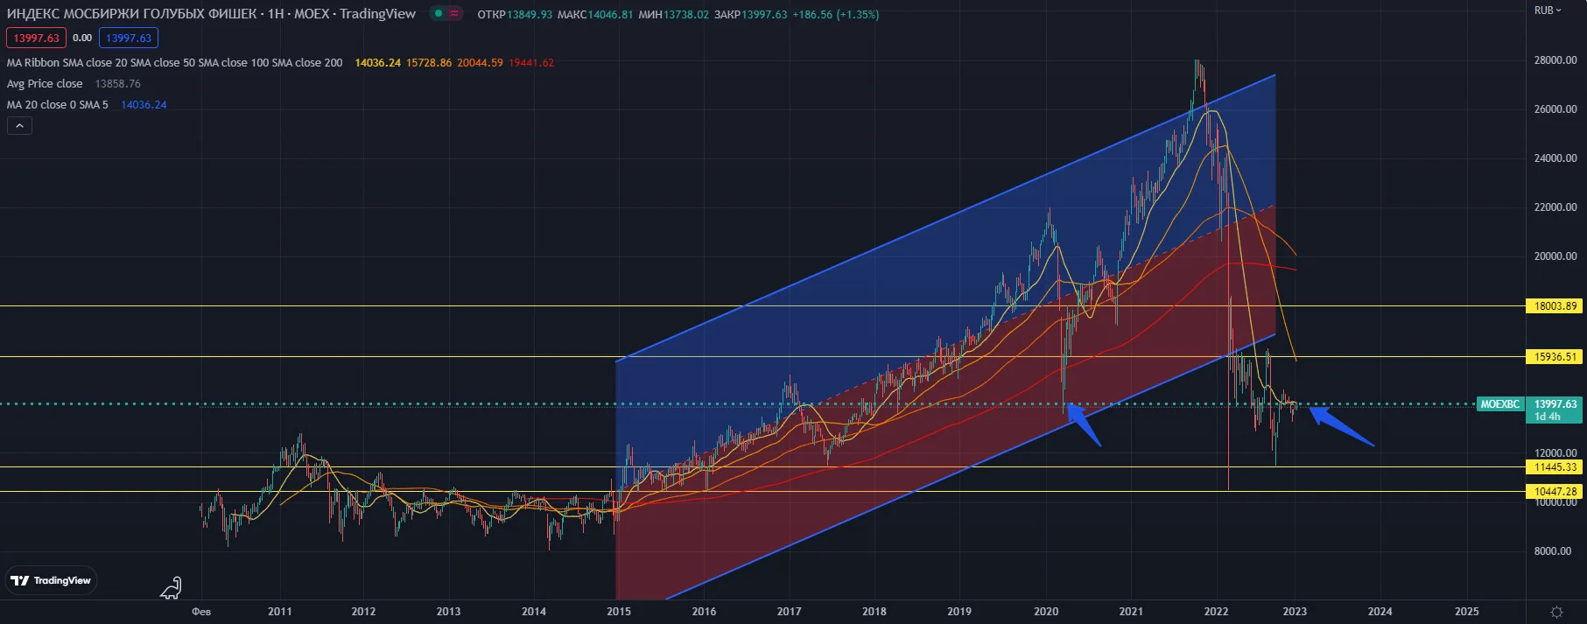
Task: Click the blue buy price box 13997.63
Action: (x=129, y=38)
